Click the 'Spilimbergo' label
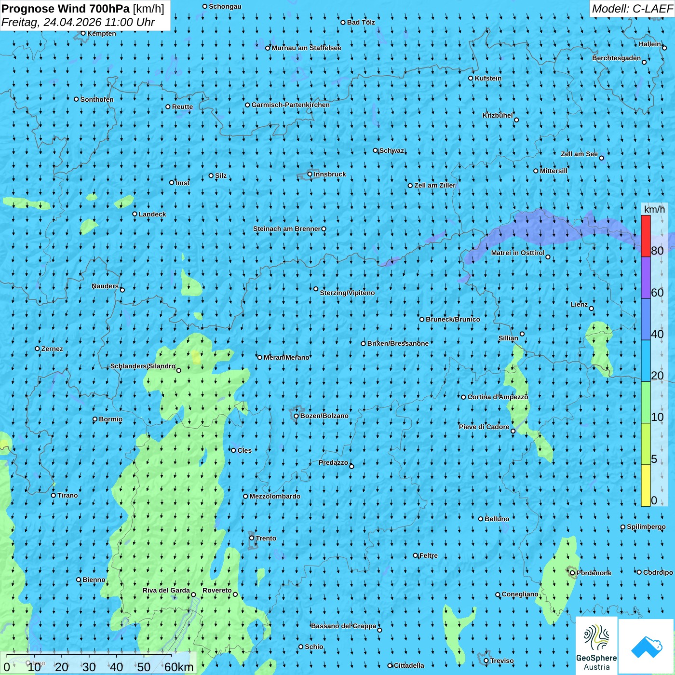Viewport: 675px width, 675px height. coord(646,526)
